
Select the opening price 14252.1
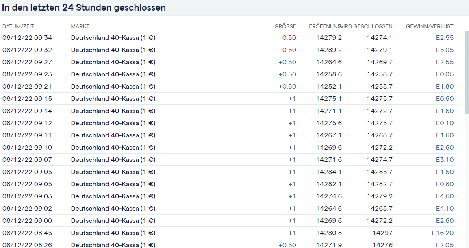(329, 87)
